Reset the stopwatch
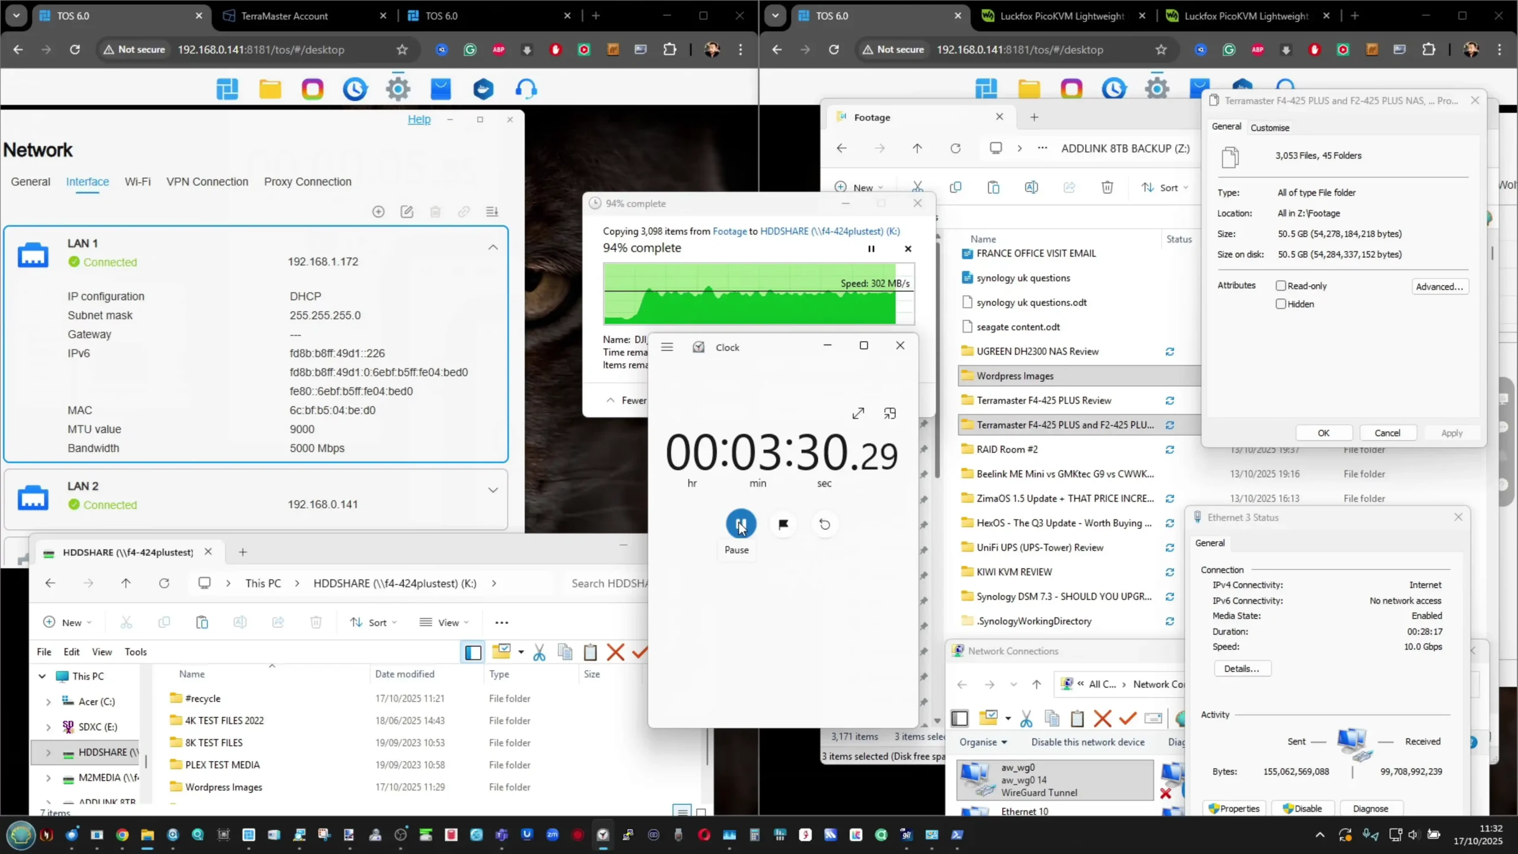This screenshot has width=1518, height=854. point(824,524)
